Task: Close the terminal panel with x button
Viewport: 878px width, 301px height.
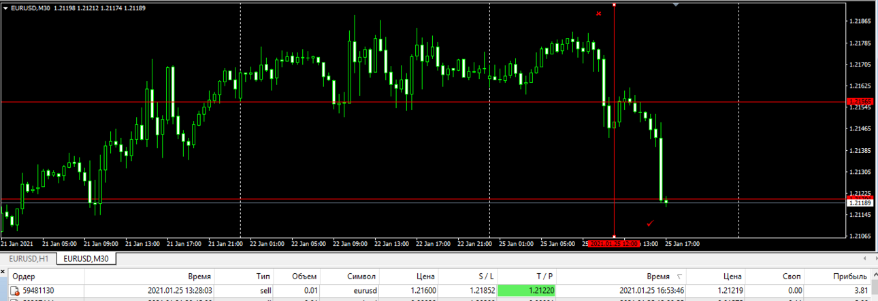Action: pyautogui.click(x=3, y=272)
